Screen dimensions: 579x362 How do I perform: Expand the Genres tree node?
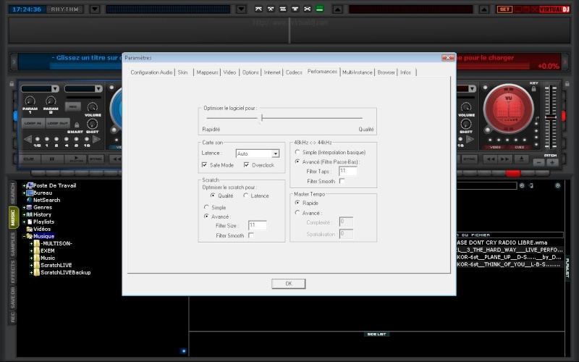tap(24, 207)
